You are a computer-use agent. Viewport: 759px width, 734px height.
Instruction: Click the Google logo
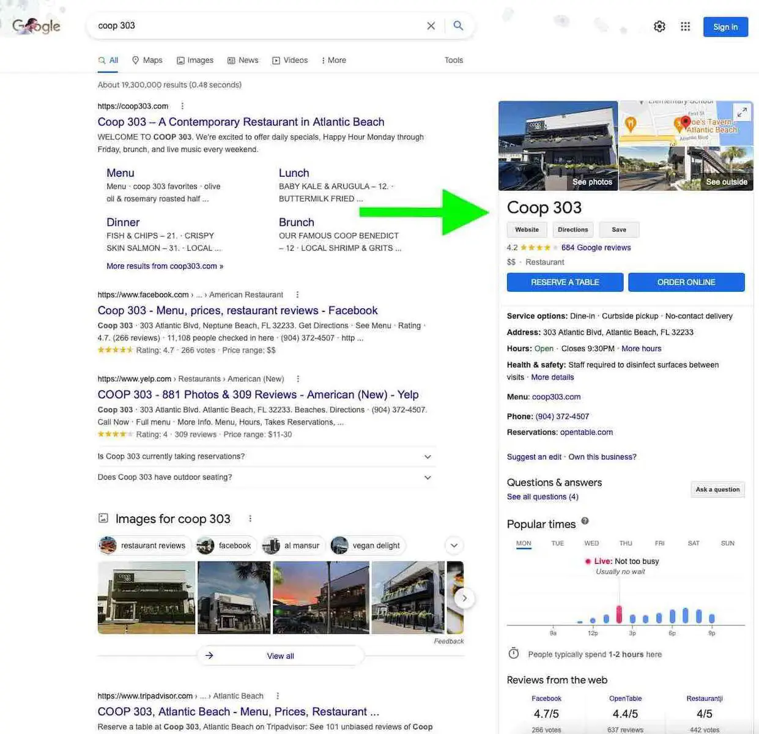point(34,26)
